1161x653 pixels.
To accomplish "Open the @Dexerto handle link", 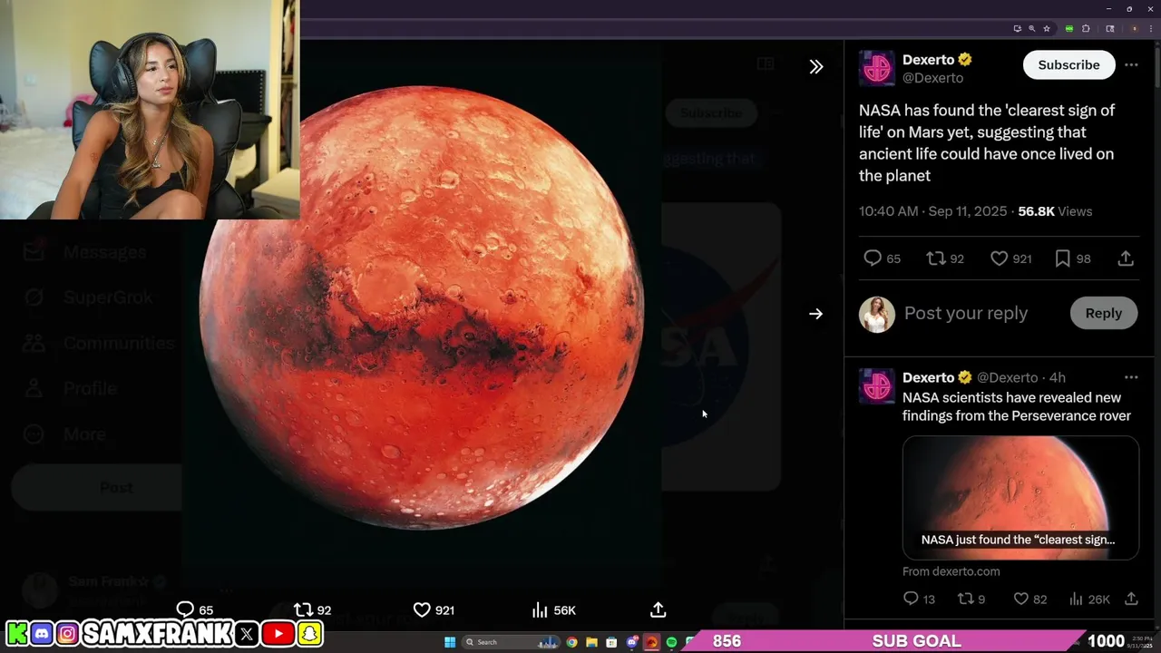I will click(932, 78).
